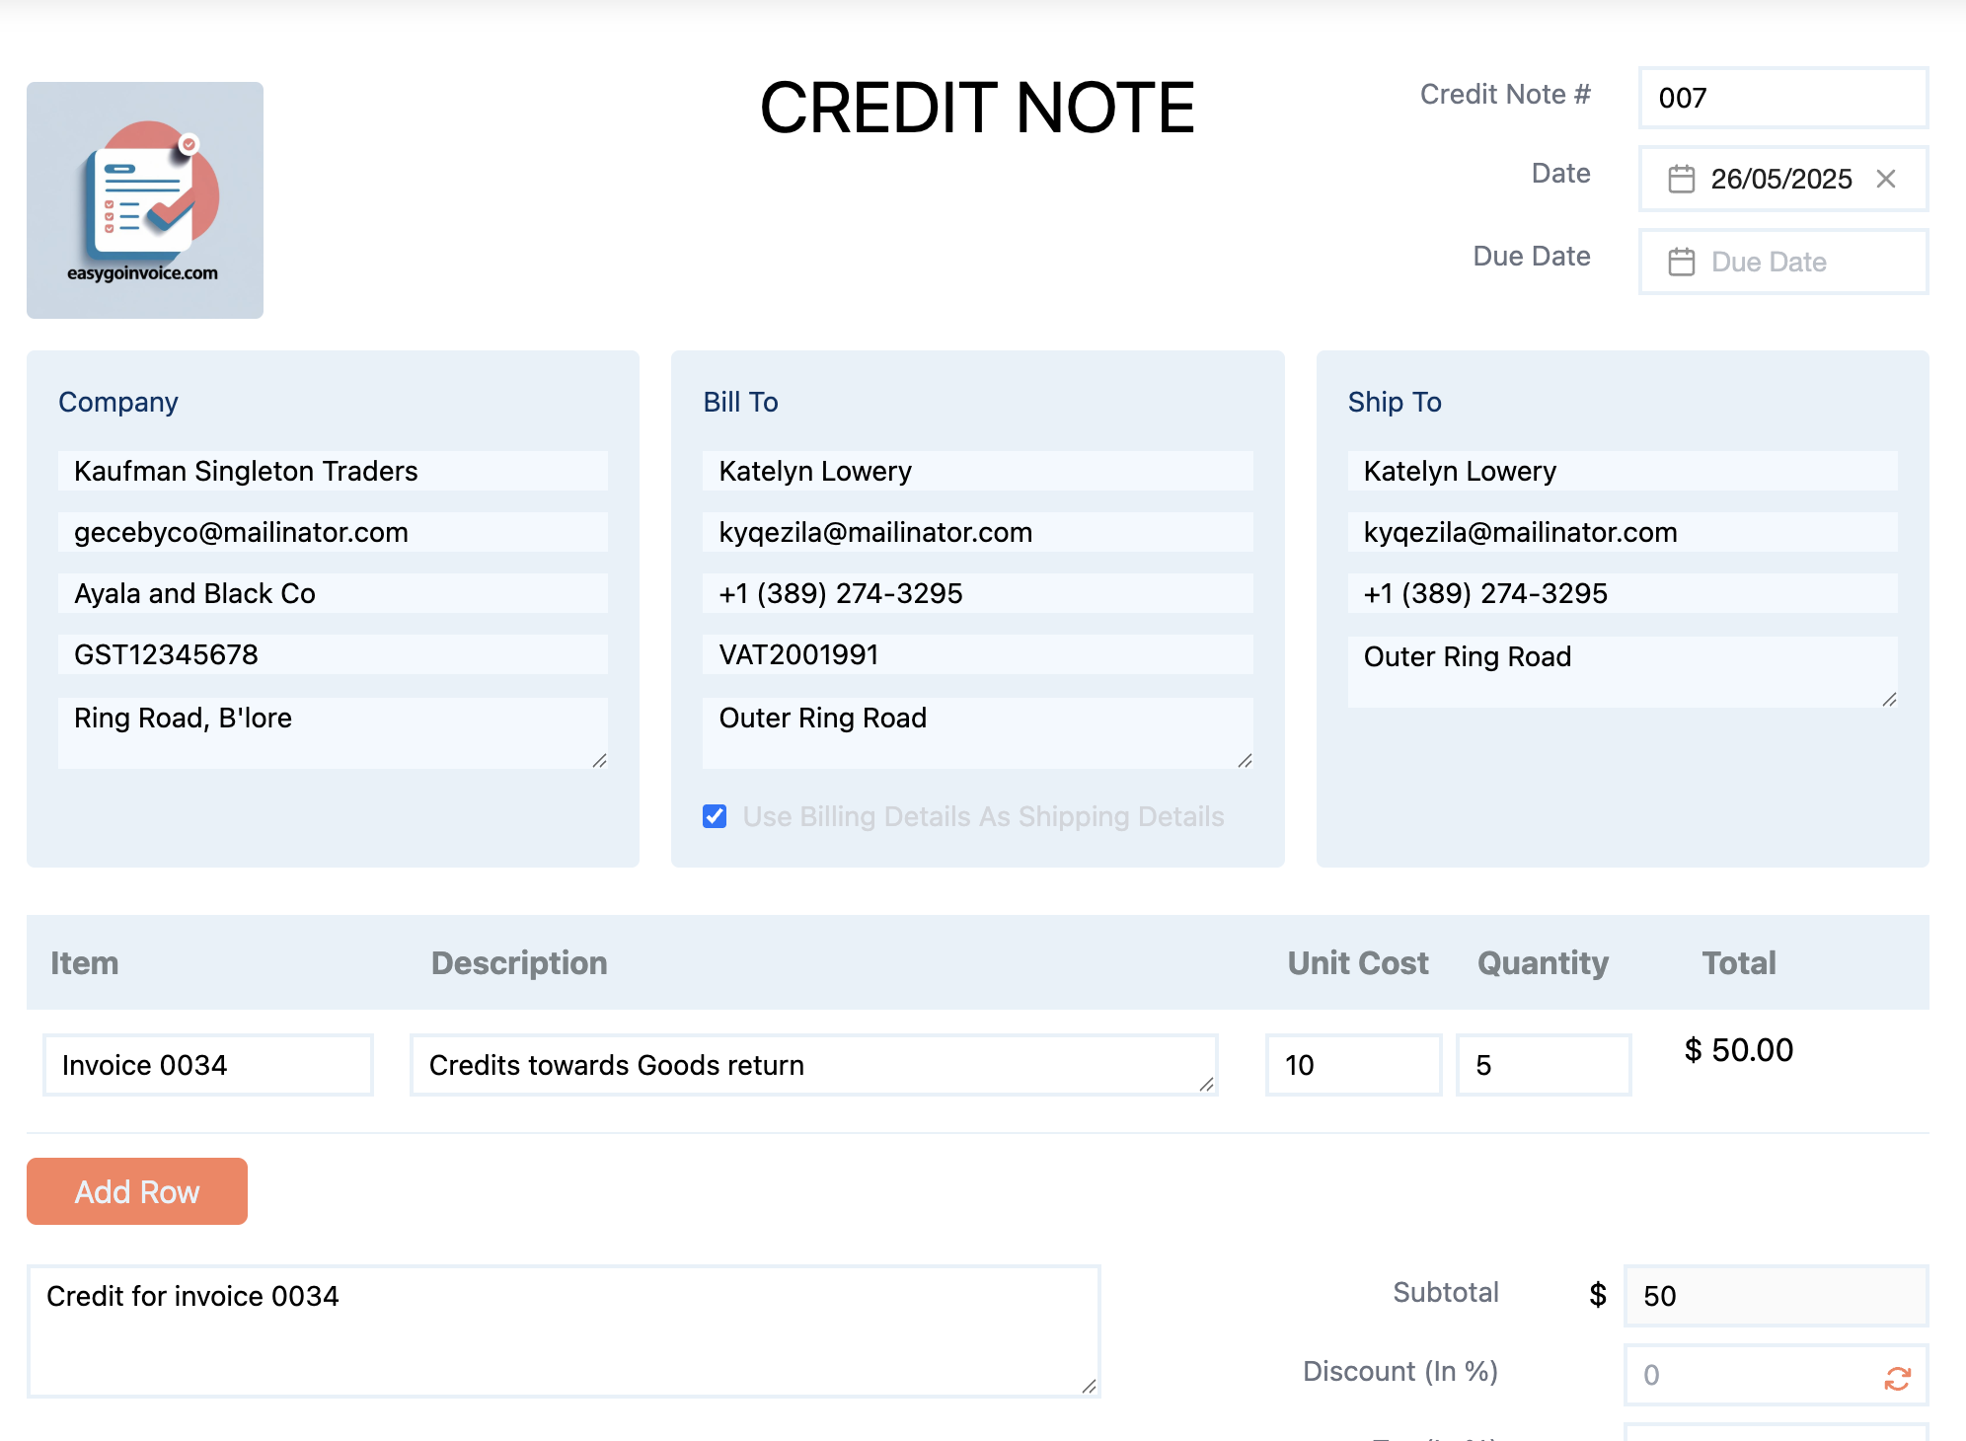Open the Date picker showing 26/05/2025
The image size is (1966, 1441).
[1780, 179]
